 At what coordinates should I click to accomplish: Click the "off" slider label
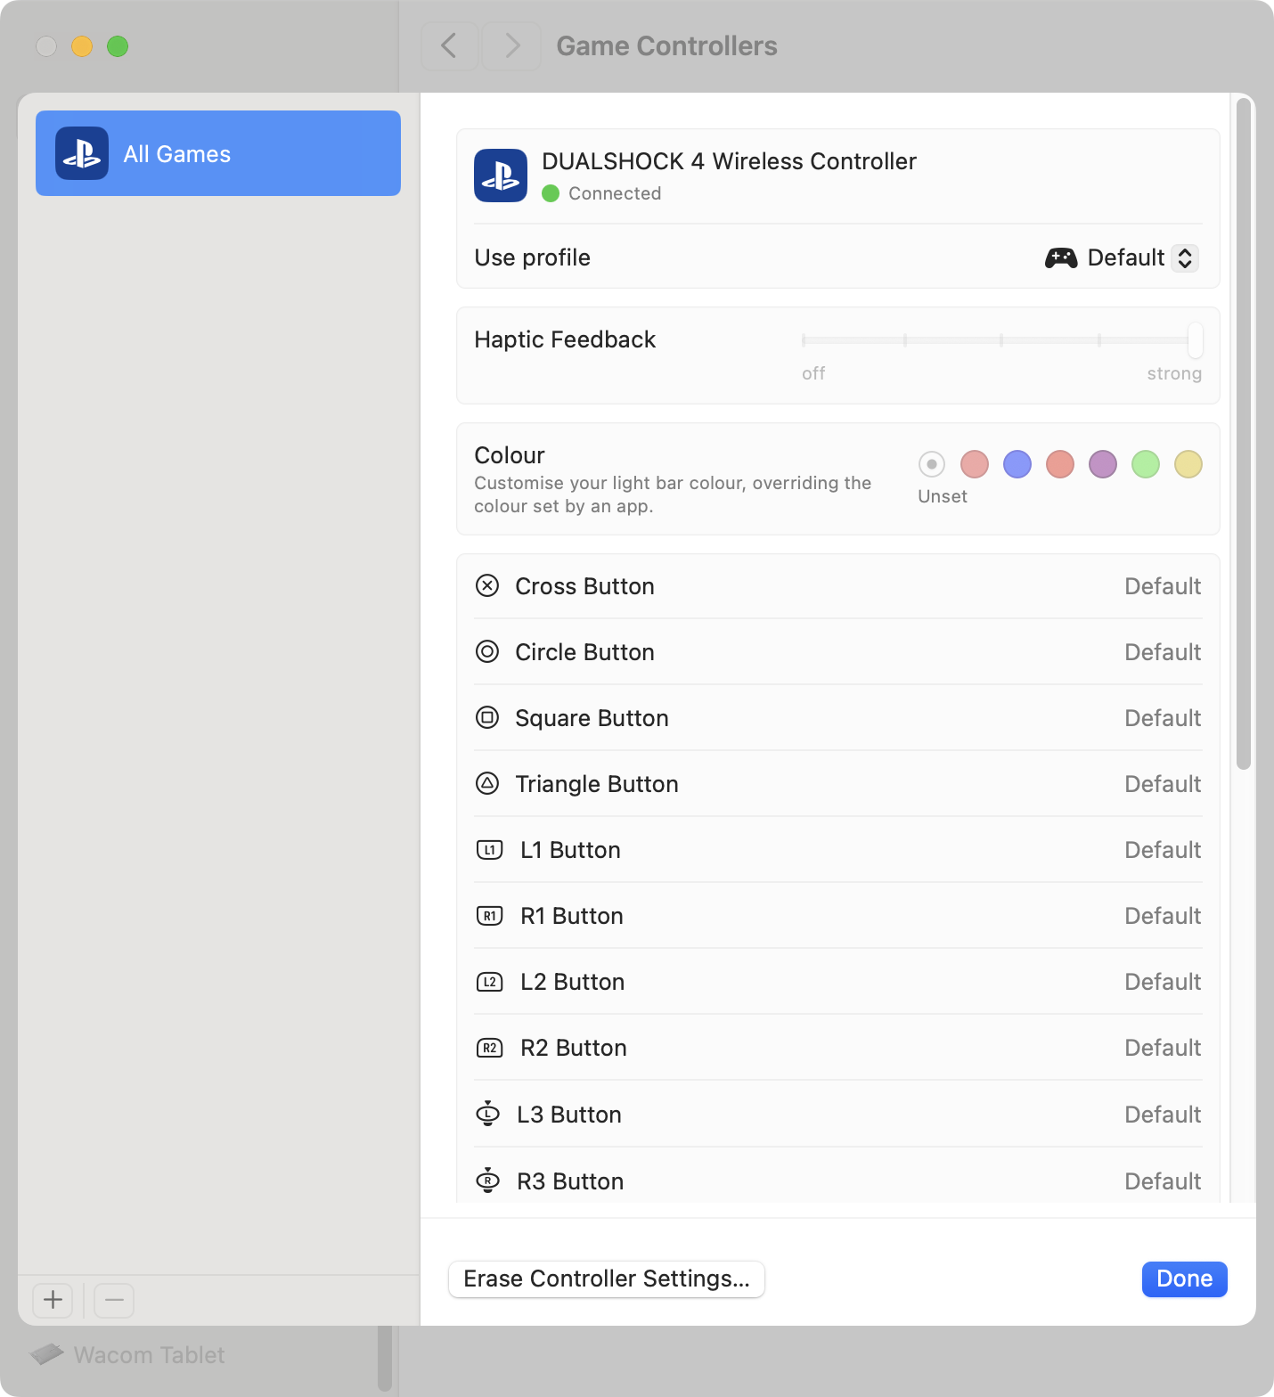(813, 373)
